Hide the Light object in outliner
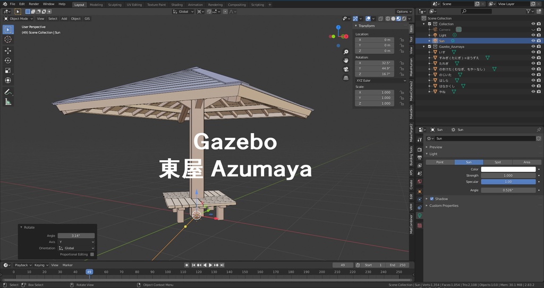 [533, 36]
